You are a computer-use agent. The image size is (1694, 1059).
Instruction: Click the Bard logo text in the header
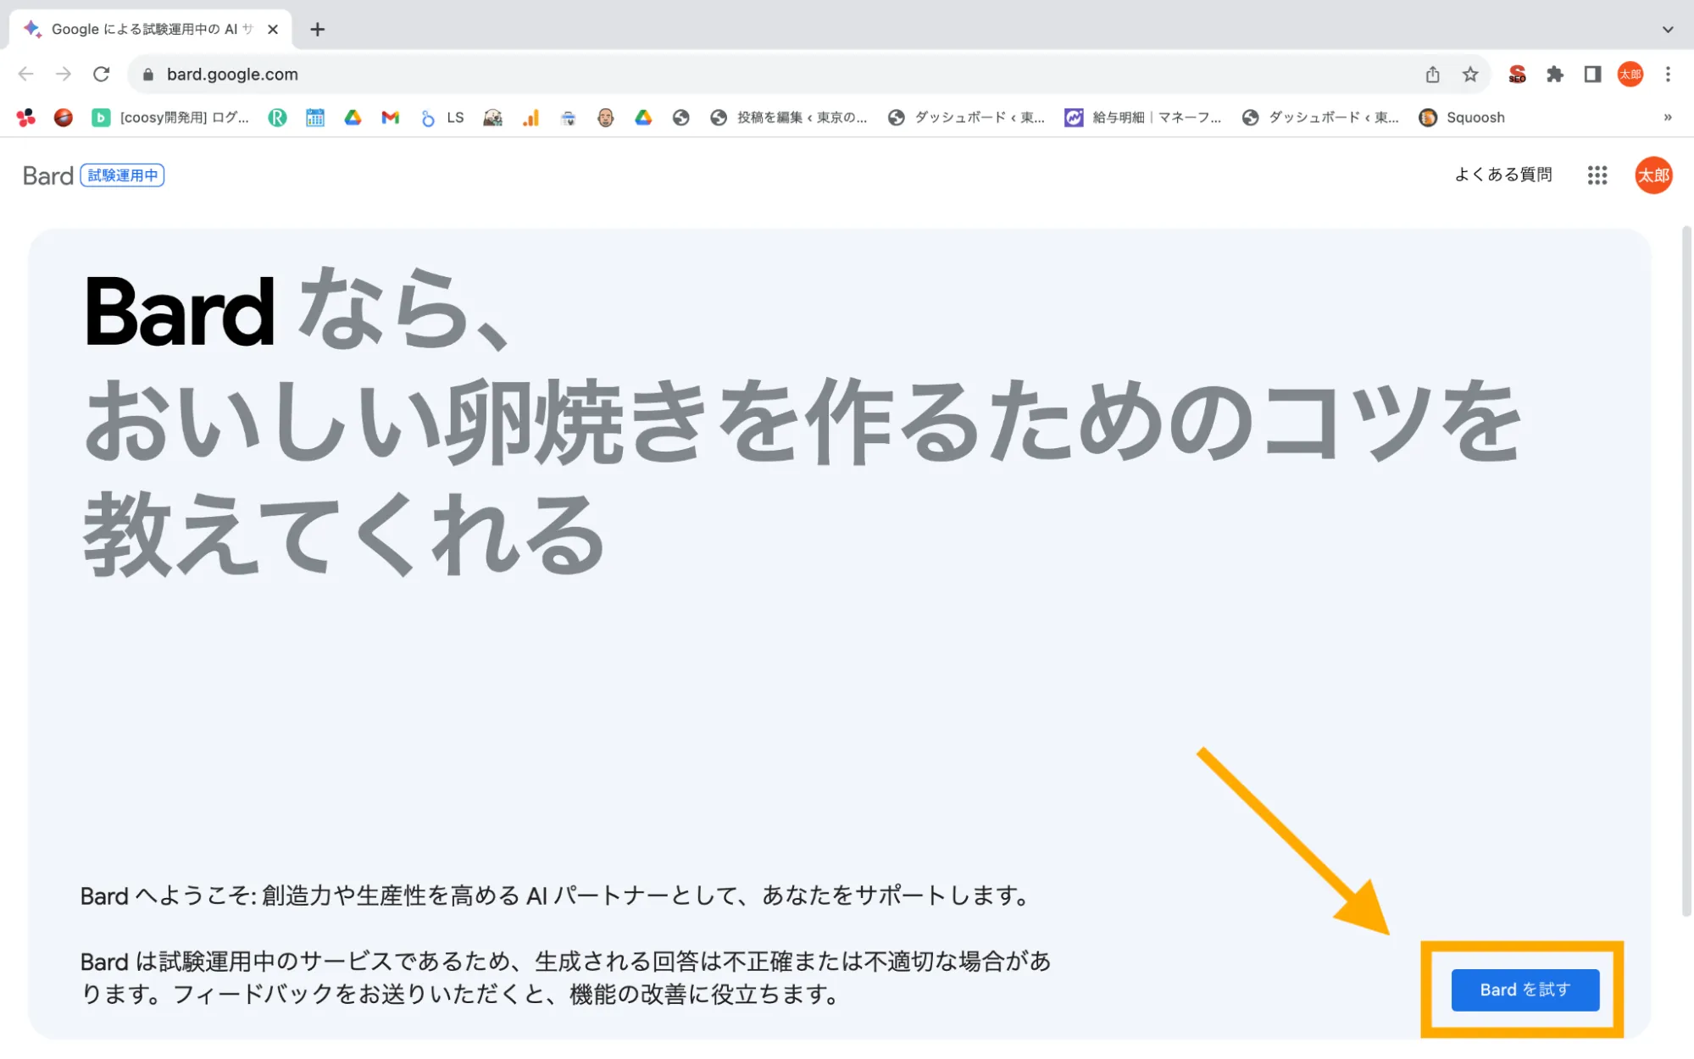[48, 175]
